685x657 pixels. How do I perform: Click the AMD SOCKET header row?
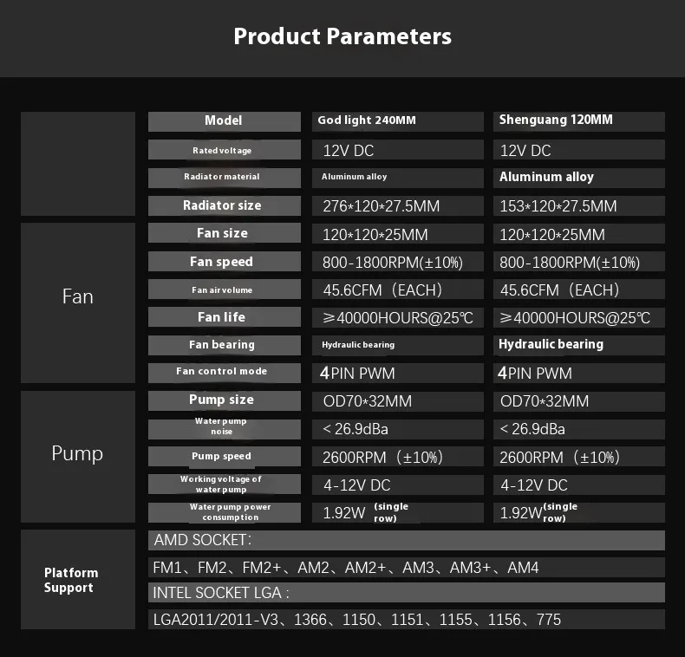tap(406, 541)
